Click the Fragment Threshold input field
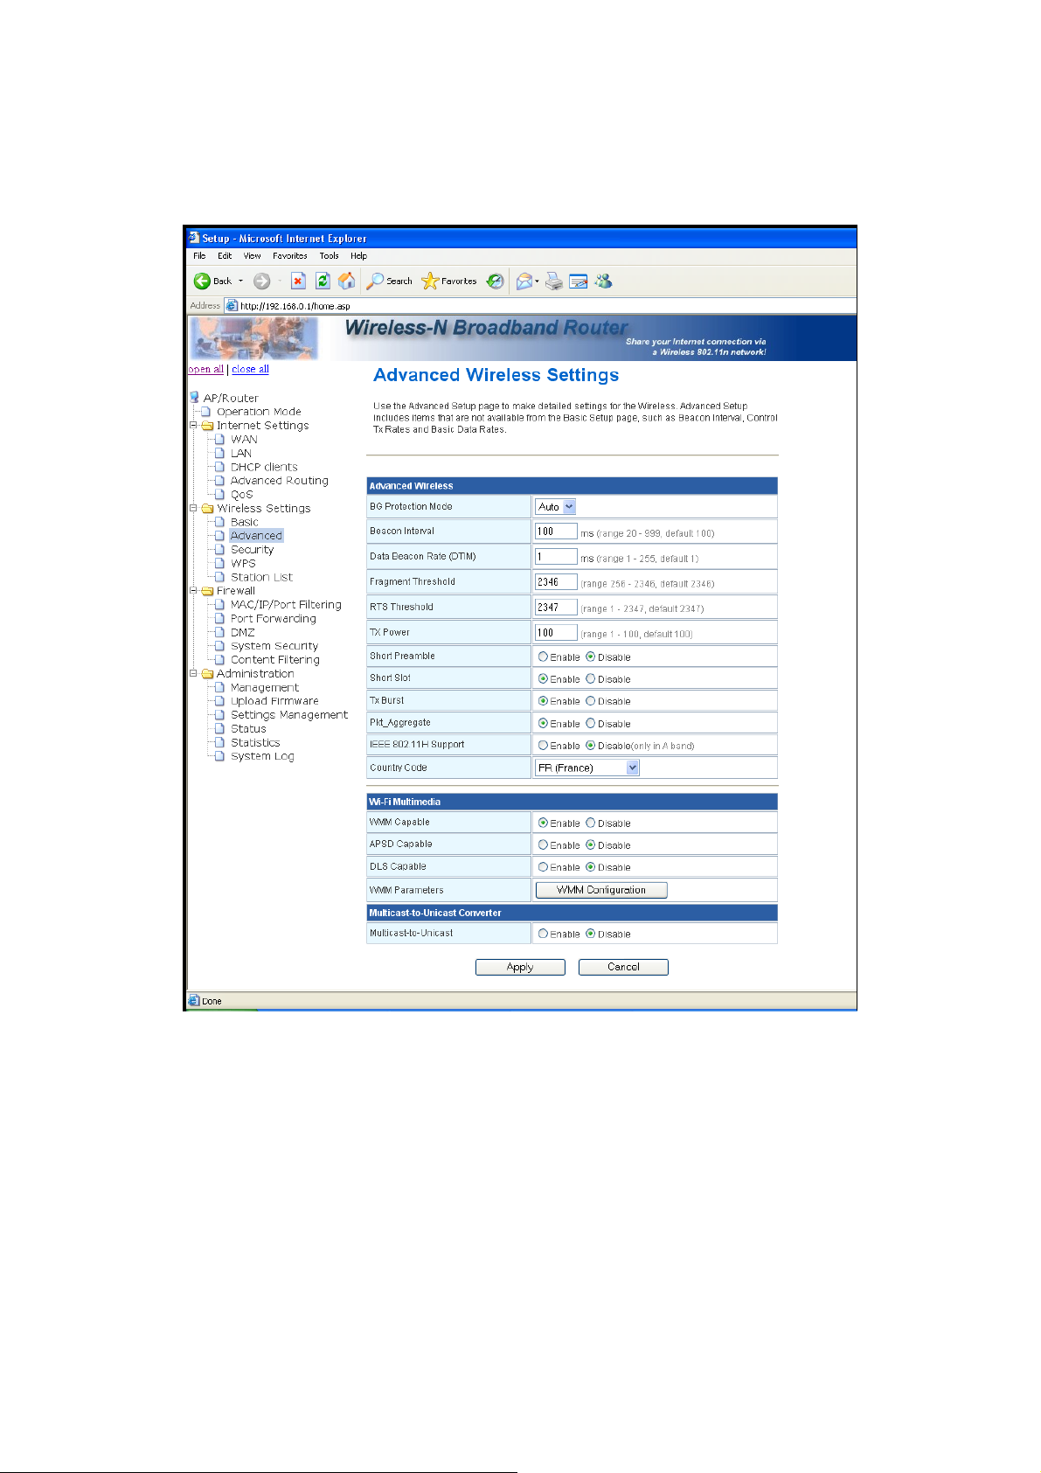The width and height of the screenshot is (1041, 1473). click(x=556, y=582)
